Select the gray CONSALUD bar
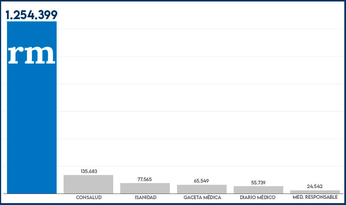The width and height of the screenshot is (346, 205). 88,184
